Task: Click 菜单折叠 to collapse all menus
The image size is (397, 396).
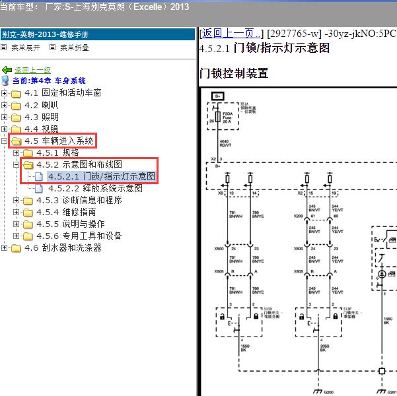Action: [75, 48]
